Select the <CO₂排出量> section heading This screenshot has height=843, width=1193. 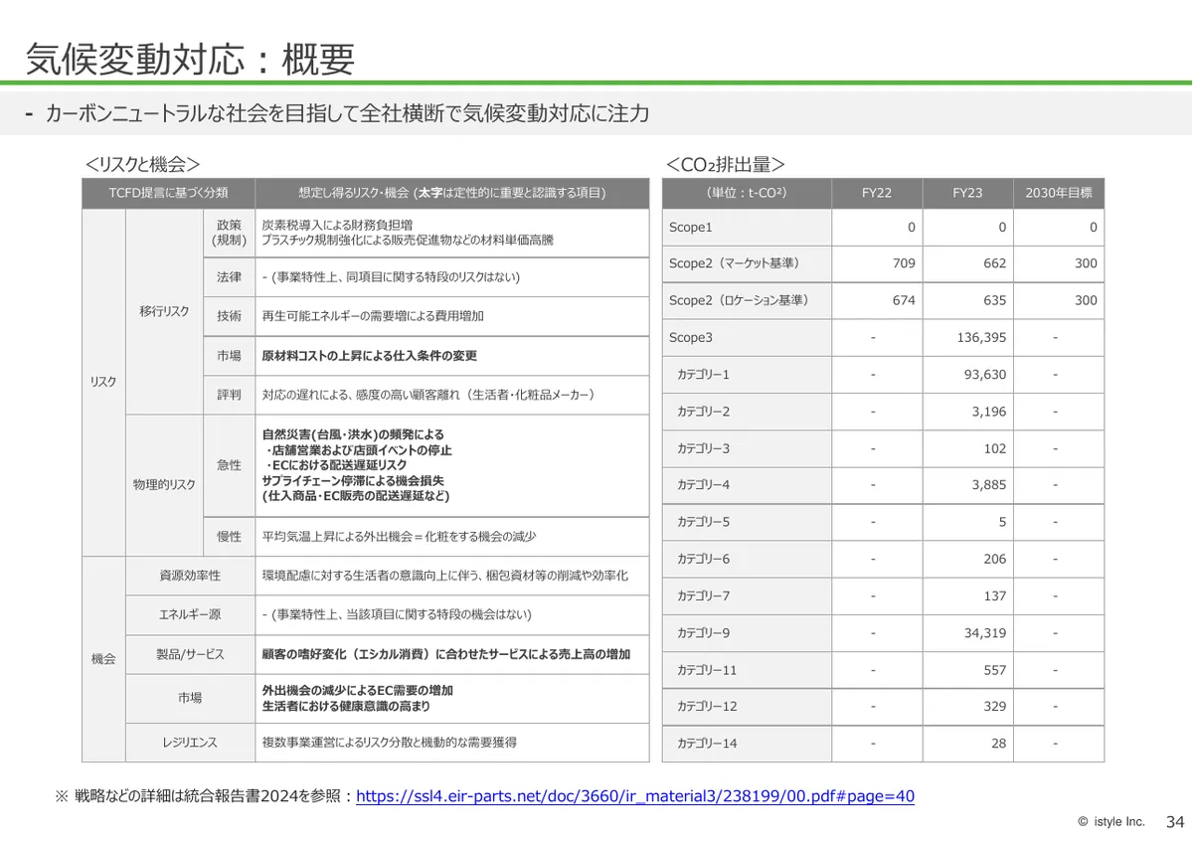pyautogui.click(x=726, y=165)
